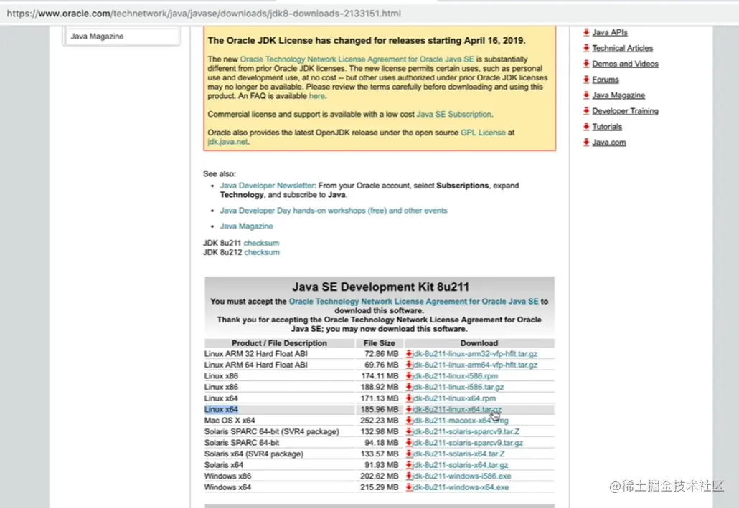Click the download icon beside jdk-8u211-macosx-x64.dmg
Image resolution: width=739 pixels, height=508 pixels.
point(409,421)
